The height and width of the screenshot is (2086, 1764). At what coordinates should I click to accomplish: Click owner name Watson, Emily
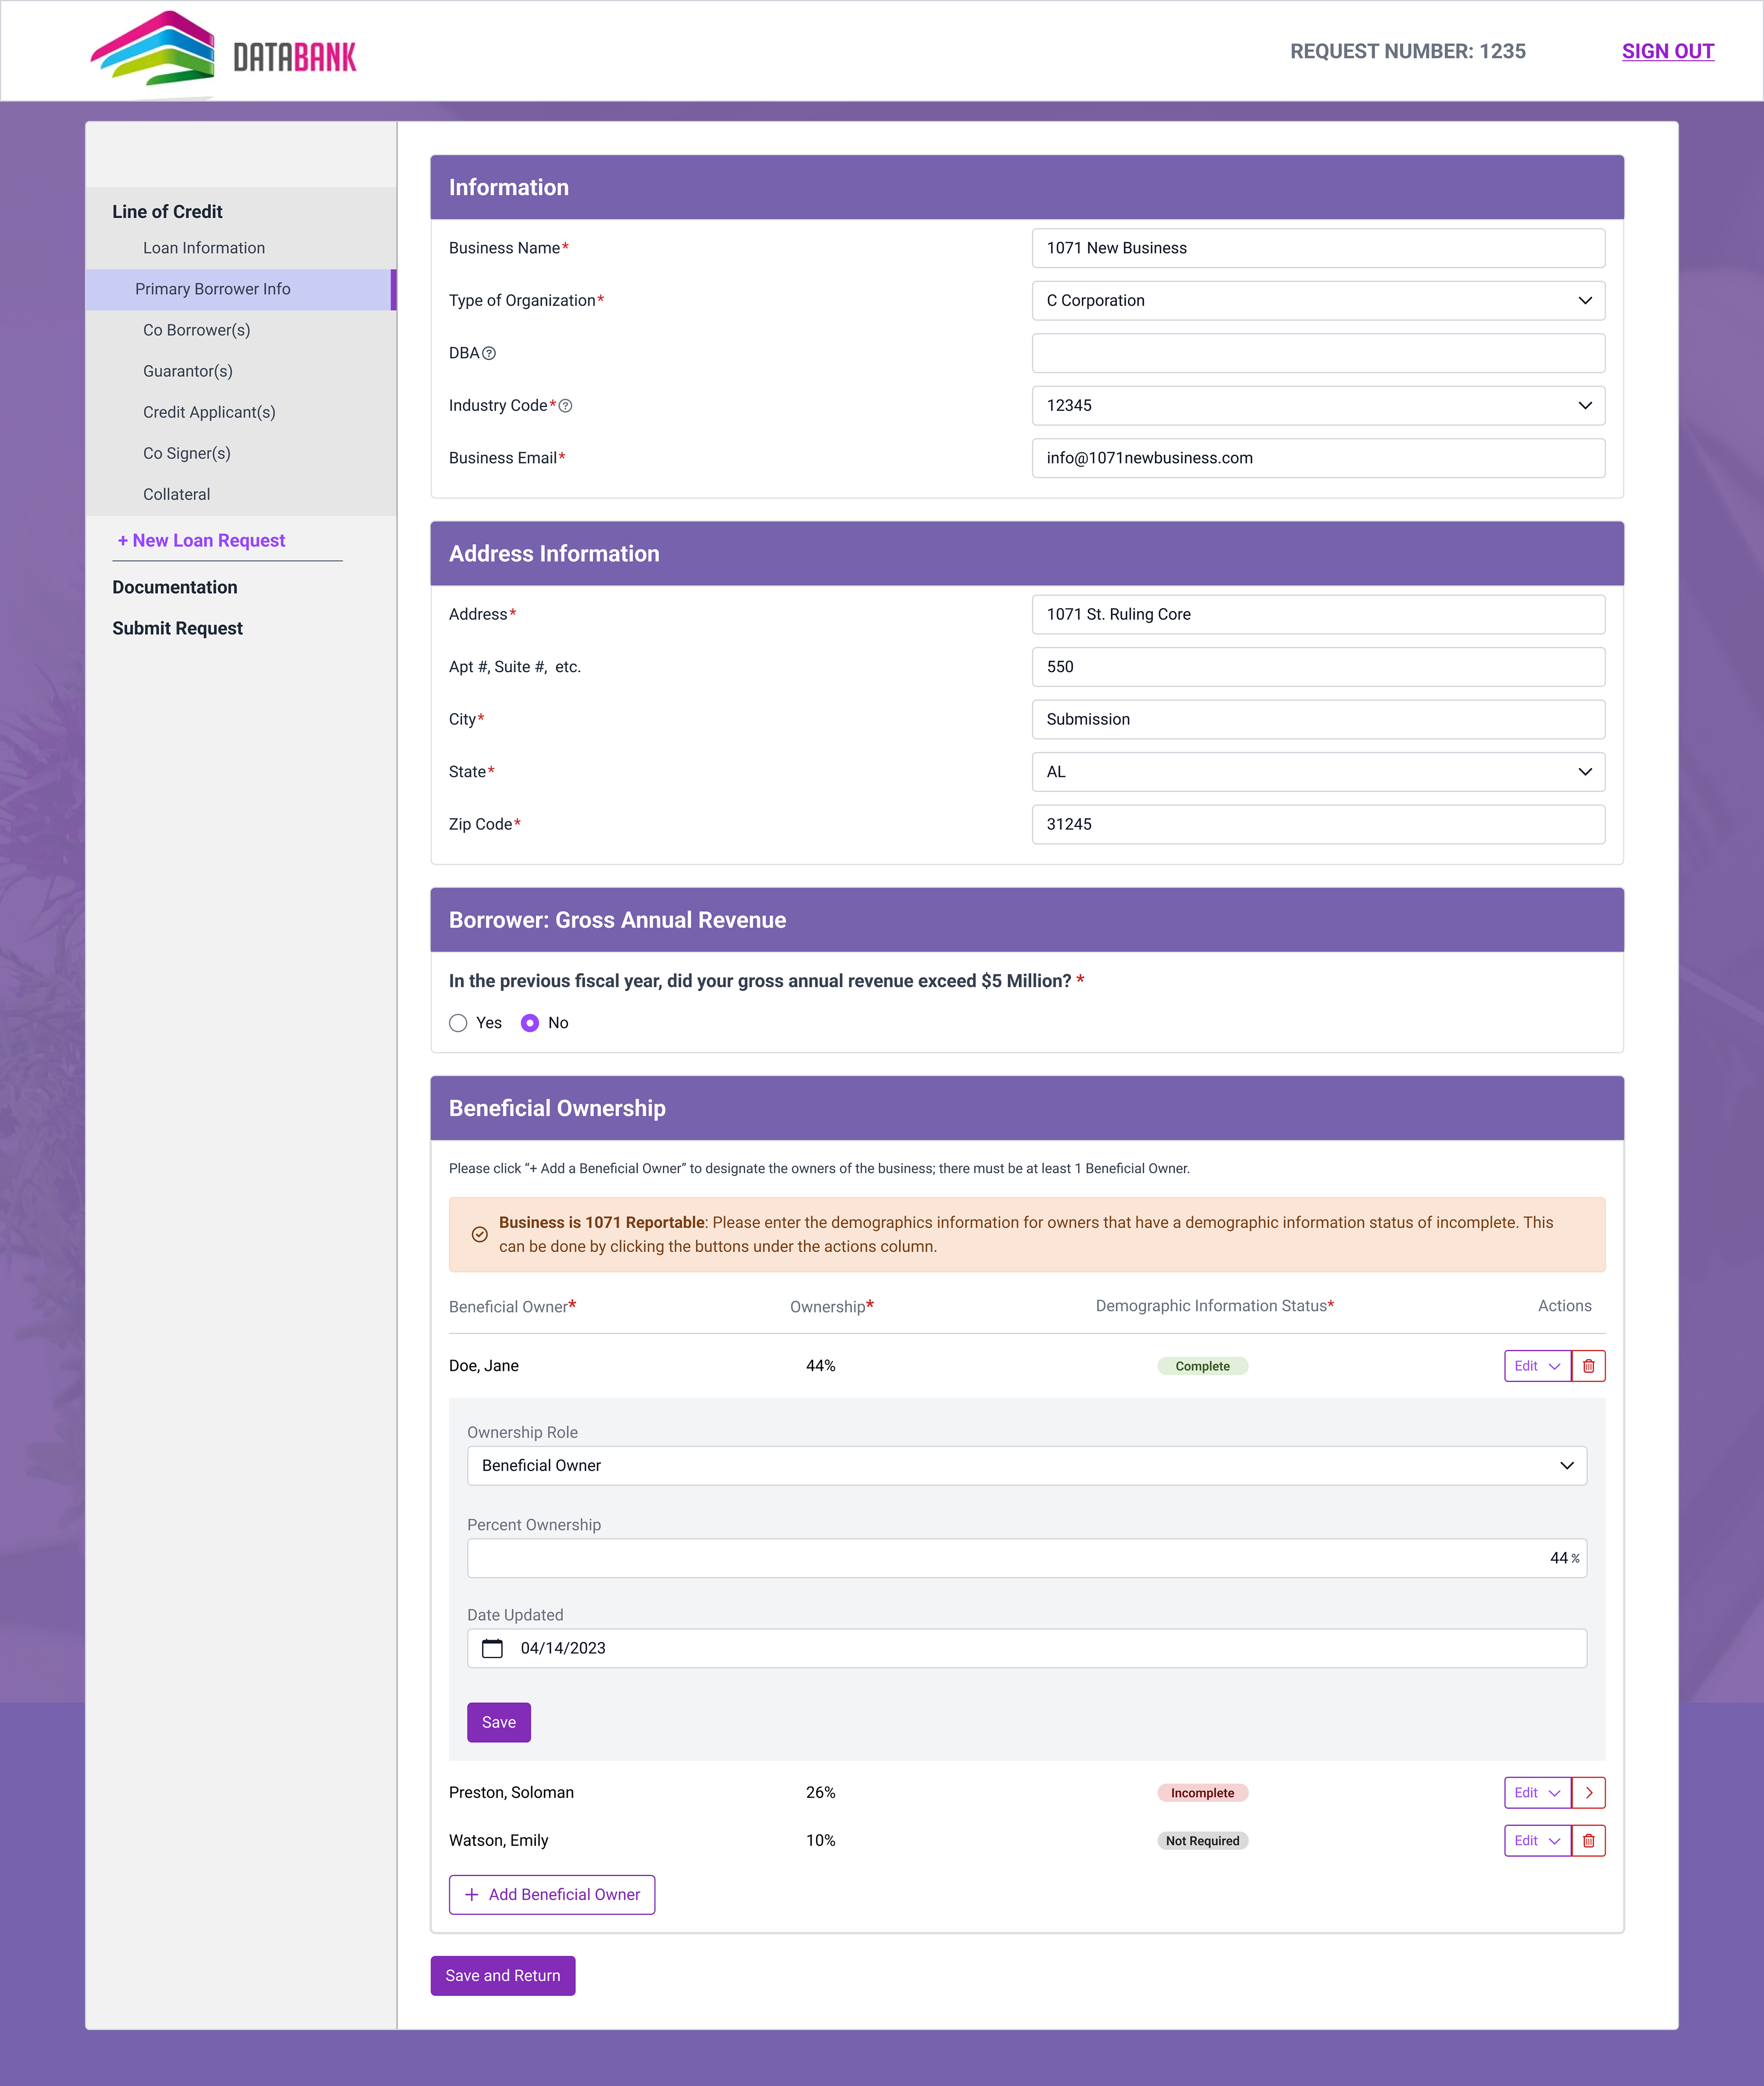point(498,1841)
